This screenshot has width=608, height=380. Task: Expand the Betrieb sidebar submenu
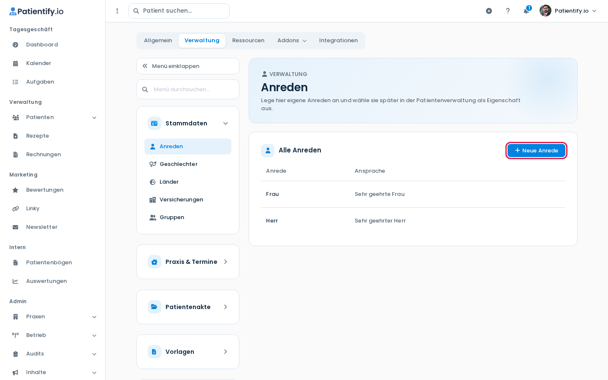click(94, 336)
